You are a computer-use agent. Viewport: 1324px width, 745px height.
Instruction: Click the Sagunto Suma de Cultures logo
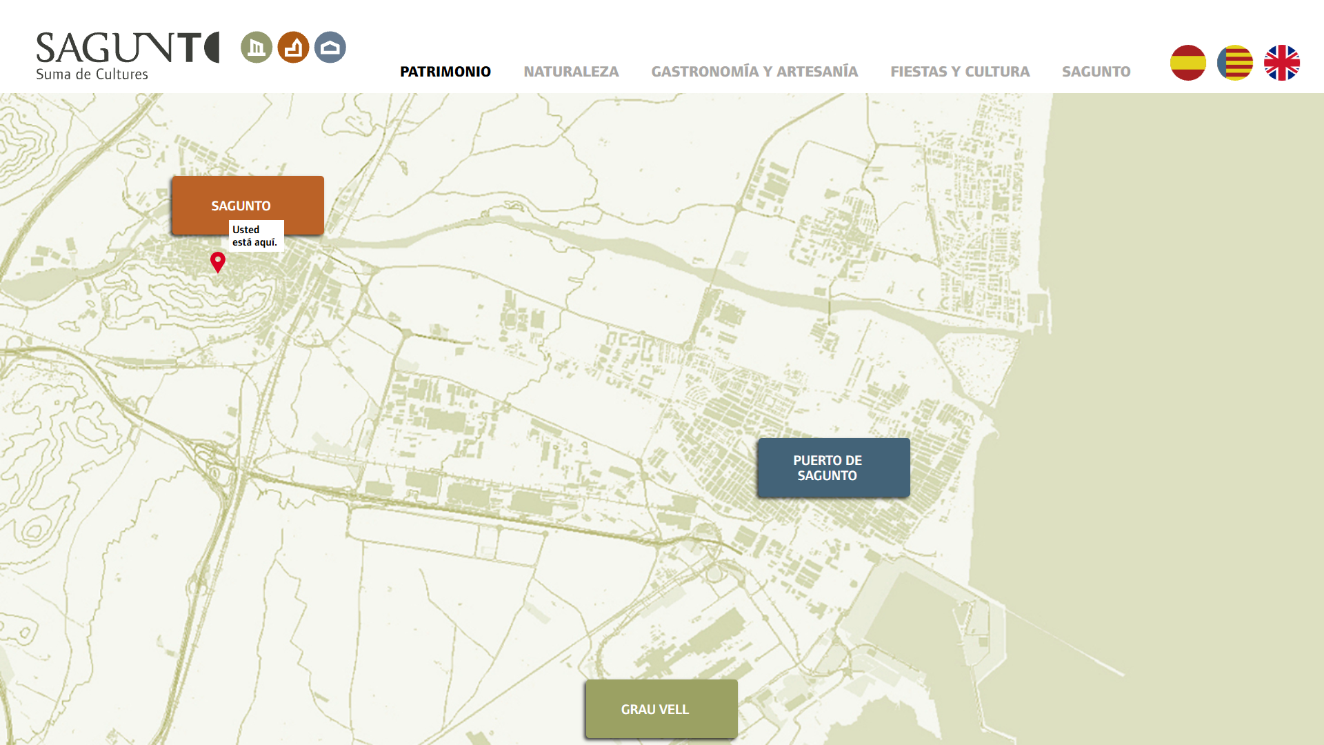pos(128,56)
